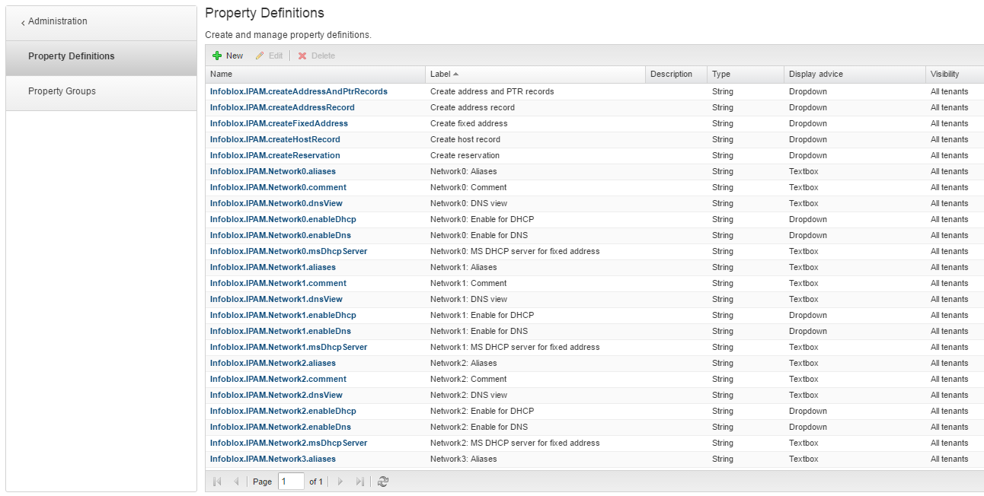984x496 pixels.
Task: Open Infoblox.IPAM.Network2.aliases property
Action: (273, 363)
